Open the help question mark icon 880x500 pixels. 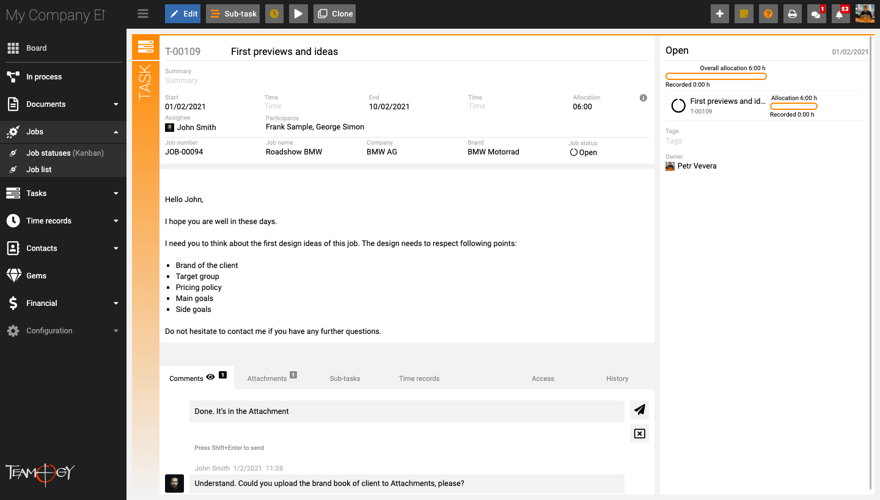tap(768, 13)
